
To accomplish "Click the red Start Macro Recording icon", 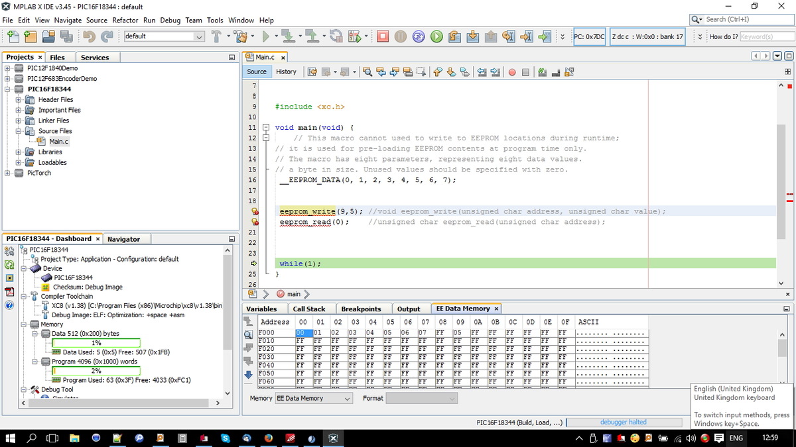I will coord(512,72).
